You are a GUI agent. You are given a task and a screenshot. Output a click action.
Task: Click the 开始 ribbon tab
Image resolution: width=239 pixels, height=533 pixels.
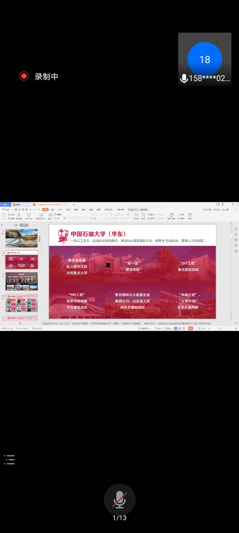click(x=45, y=210)
